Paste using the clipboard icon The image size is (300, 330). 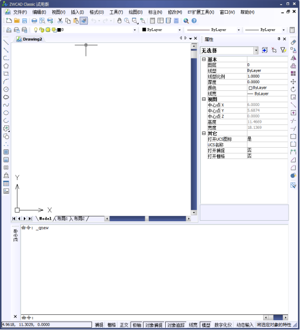(76, 21)
